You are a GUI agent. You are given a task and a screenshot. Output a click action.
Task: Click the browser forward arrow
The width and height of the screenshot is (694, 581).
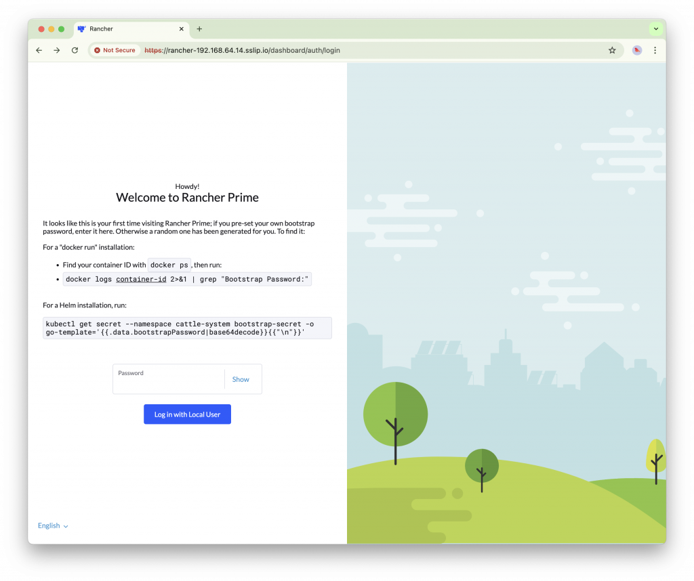pyautogui.click(x=57, y=50)
